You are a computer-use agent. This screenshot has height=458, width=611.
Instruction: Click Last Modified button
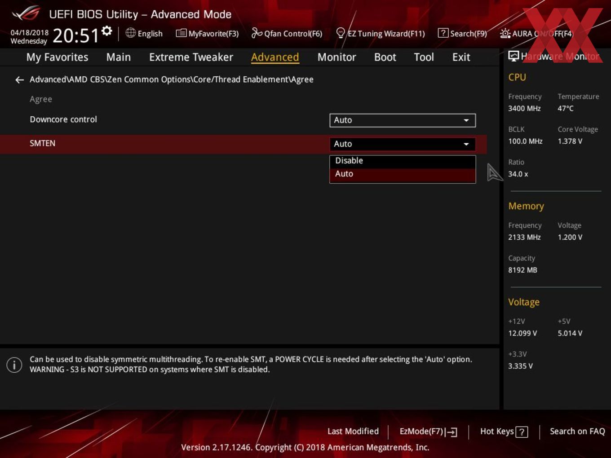353,431
